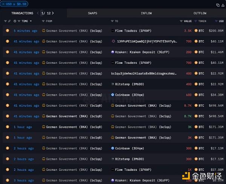Select the $34.38M USD amount

coord(217,95)
